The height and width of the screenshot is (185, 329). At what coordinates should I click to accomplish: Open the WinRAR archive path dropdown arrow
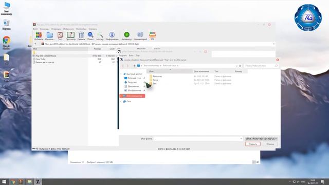click(273, 44)
